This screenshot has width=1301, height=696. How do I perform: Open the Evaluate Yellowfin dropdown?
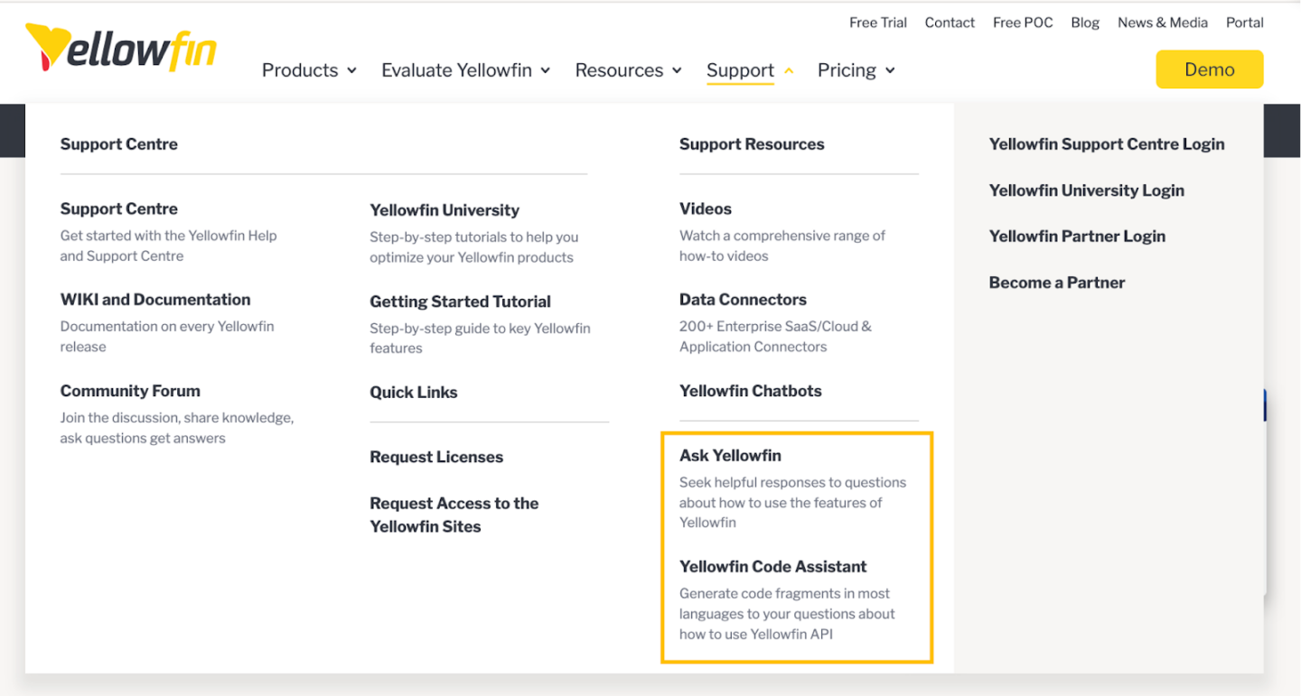pos(465,70)
